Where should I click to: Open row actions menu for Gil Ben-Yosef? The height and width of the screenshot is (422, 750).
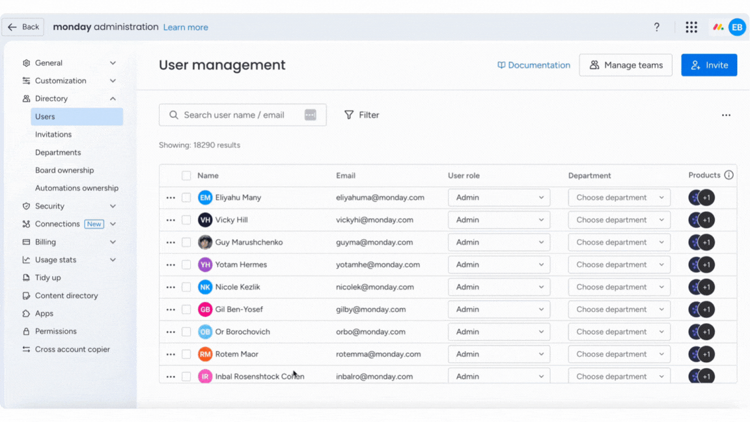[x=171, y=309]
